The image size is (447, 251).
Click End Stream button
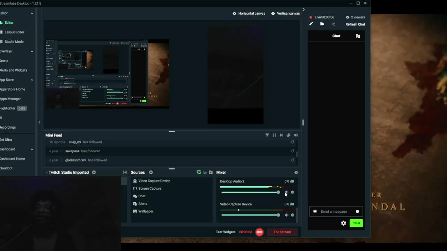(x=282, y=232)
